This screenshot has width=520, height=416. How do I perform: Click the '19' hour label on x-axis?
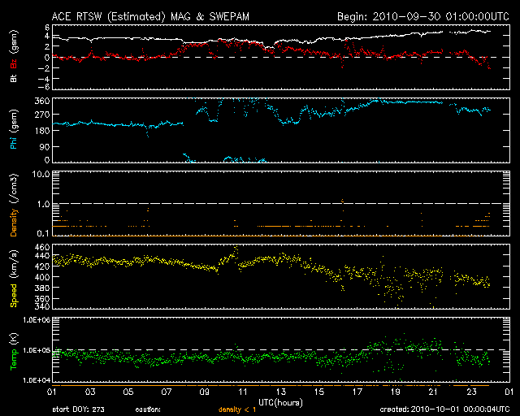pos(396,392)
